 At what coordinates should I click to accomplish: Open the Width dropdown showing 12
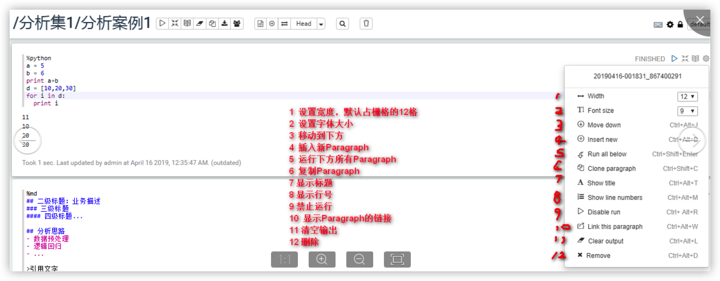point(687,97)
